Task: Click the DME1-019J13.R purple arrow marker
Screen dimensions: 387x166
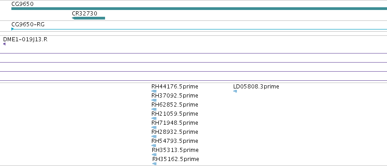Action: click(4, 44)
